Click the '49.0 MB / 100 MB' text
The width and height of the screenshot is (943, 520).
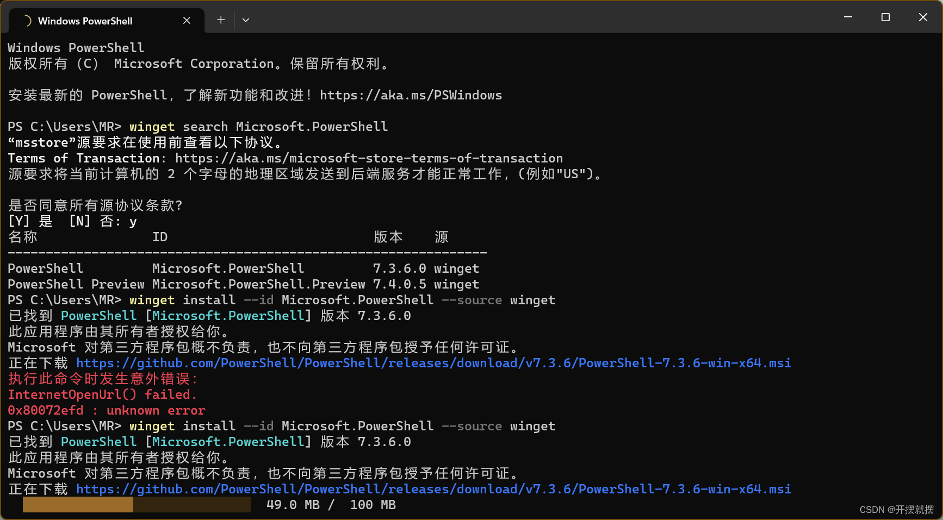click(x=331, y=505)
